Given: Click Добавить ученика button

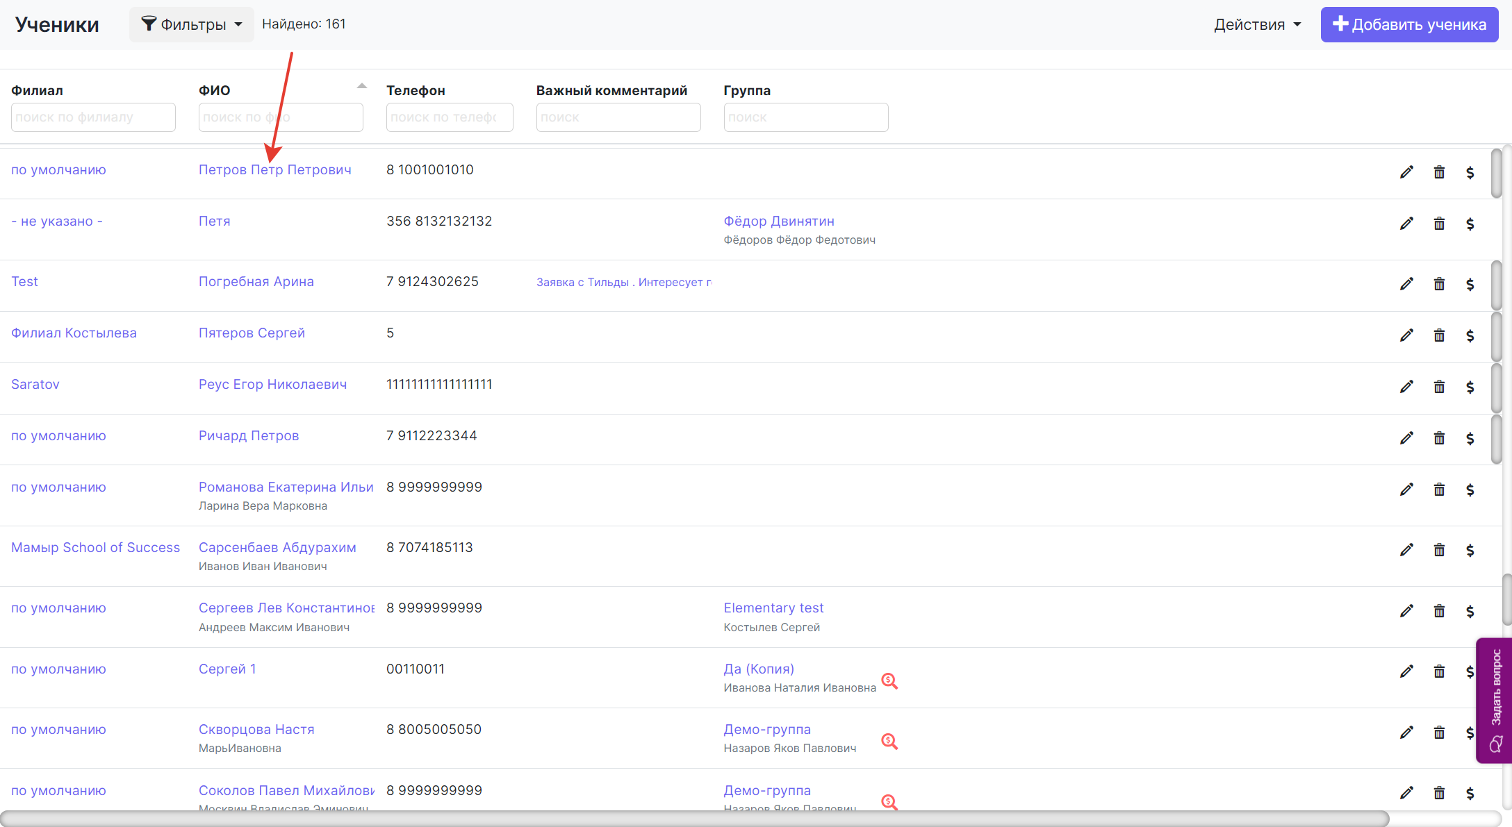Looking at the screenshot, I should pos(1409,24).
